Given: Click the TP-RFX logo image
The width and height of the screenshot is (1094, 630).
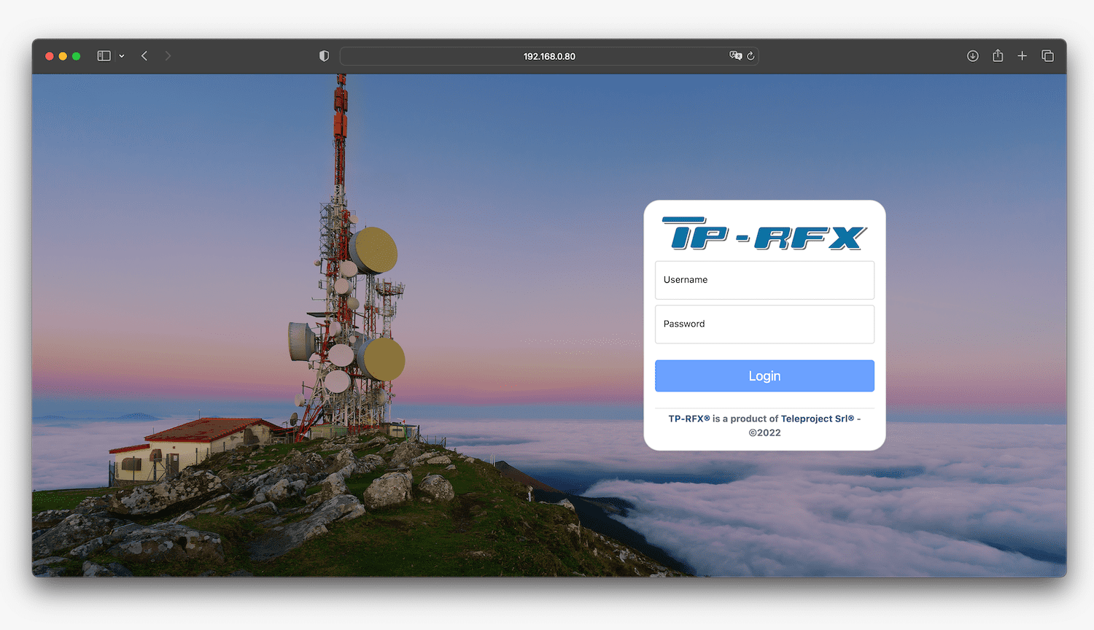Looking at the screenshot, I should click(764, 233).
